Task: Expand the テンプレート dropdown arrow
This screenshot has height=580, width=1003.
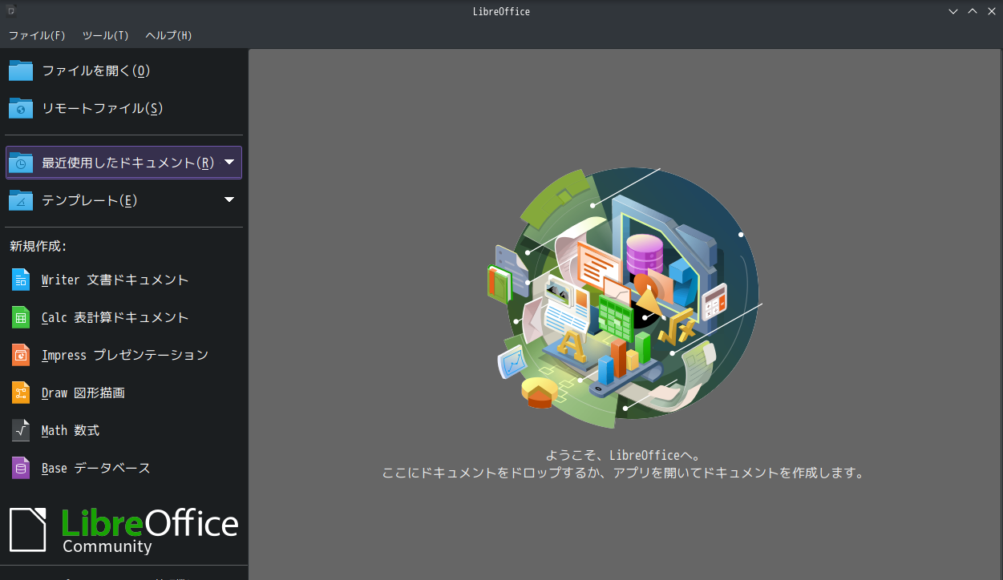Action: 229,199
